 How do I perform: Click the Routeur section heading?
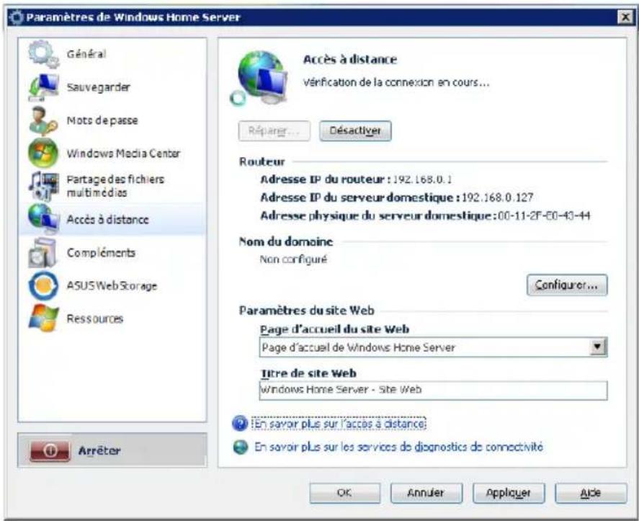coord(262,162)
